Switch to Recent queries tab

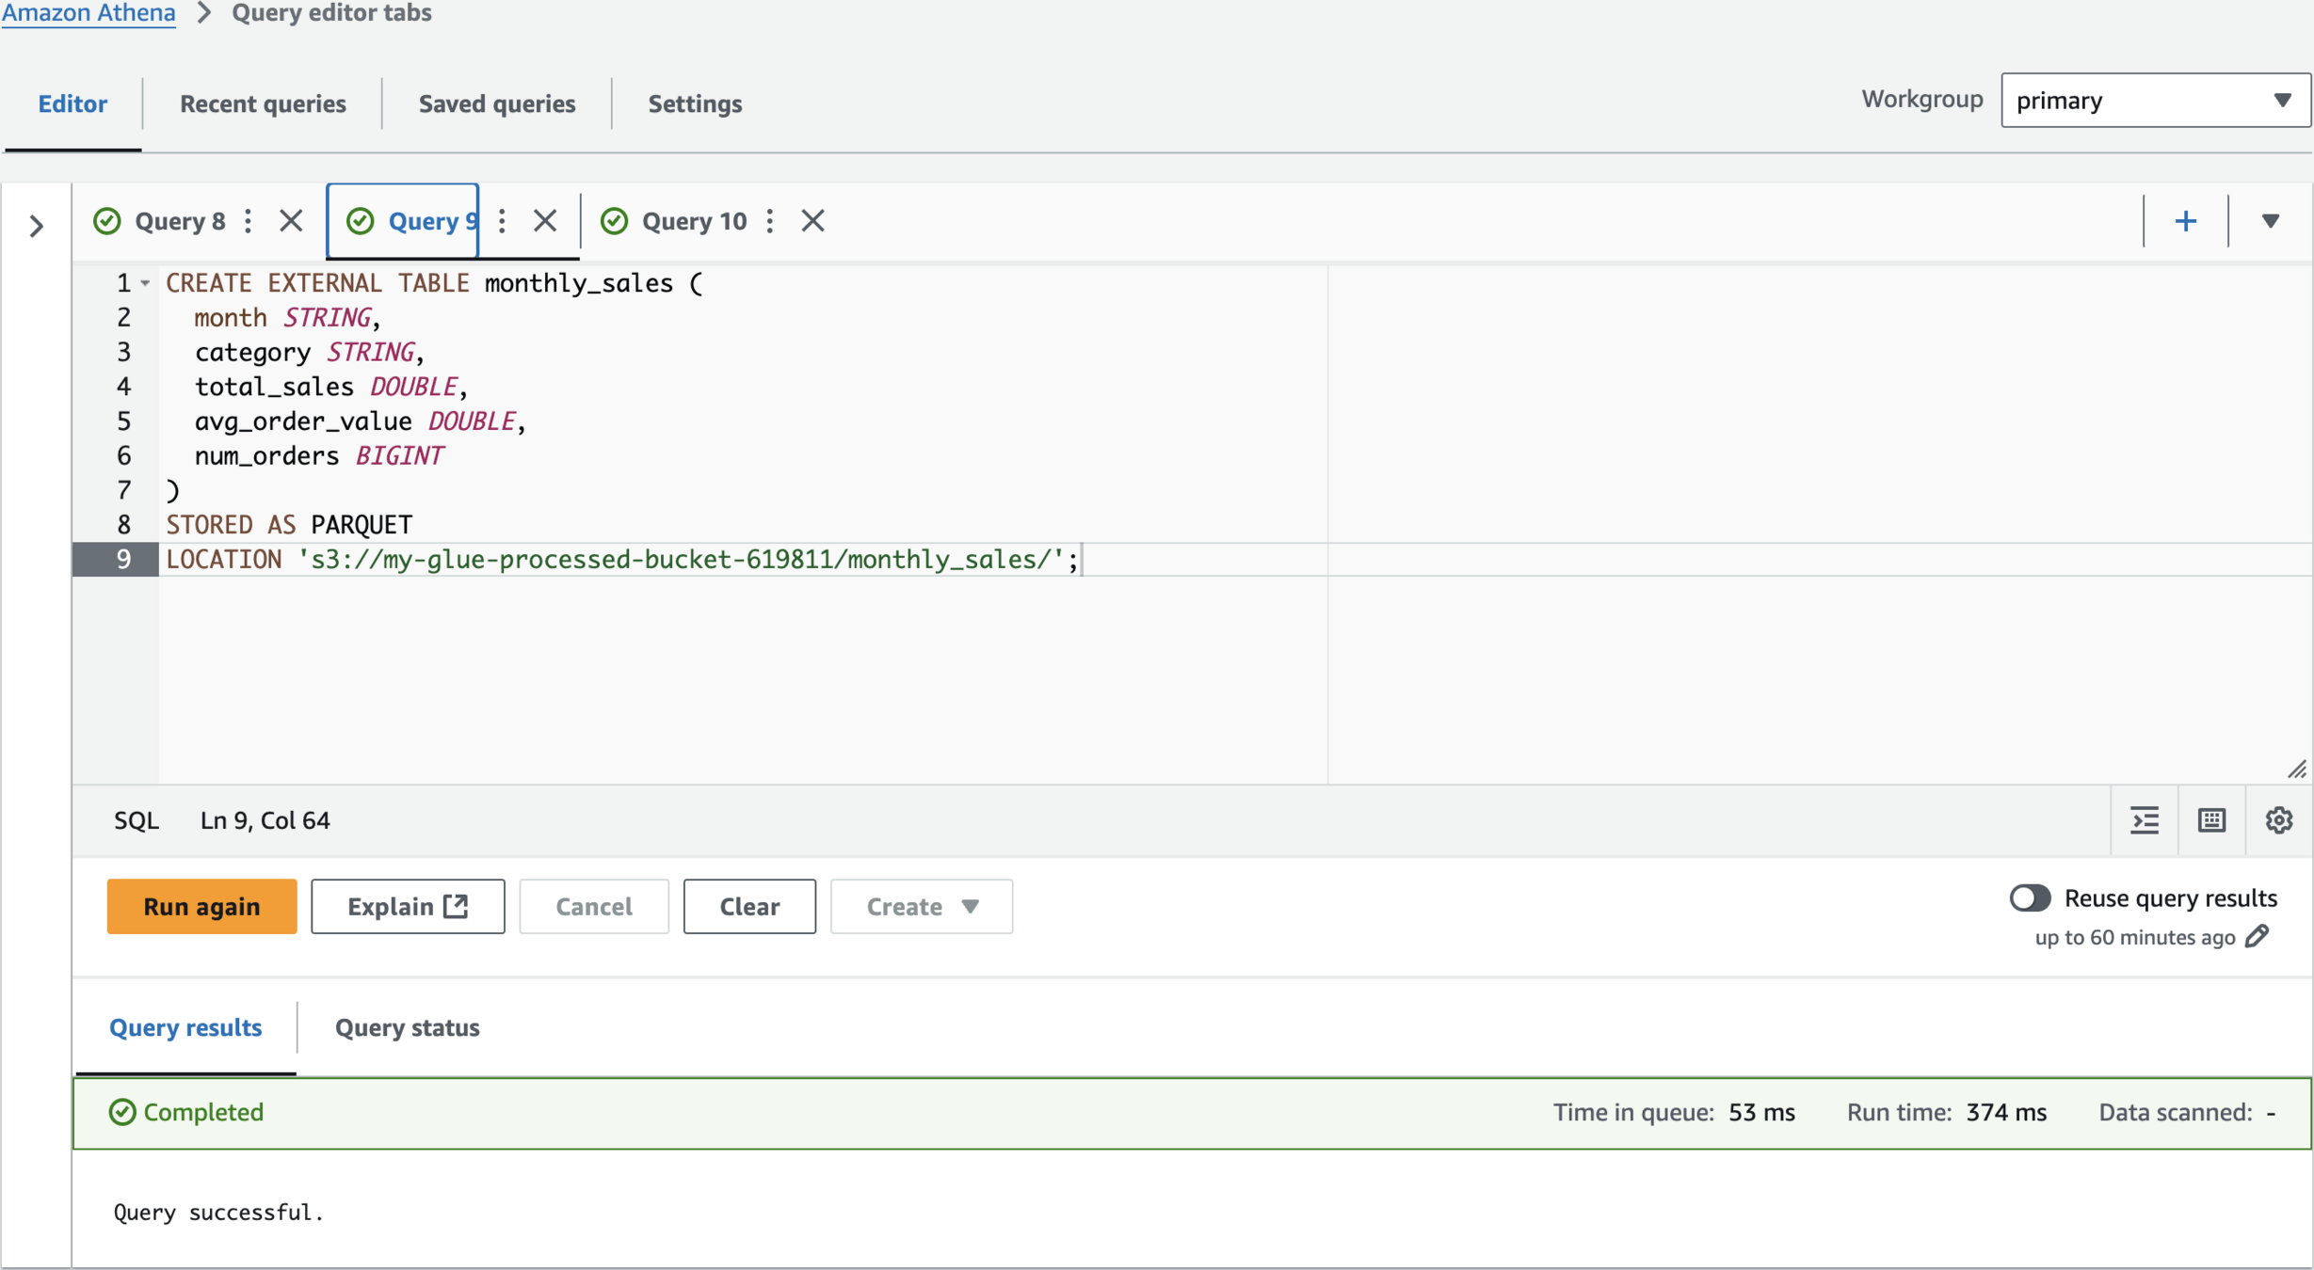point(263,103)
